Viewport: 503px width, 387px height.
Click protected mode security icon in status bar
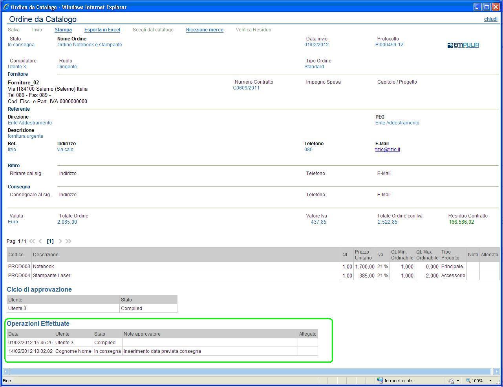pyautogui.click(x=452, y=380)
